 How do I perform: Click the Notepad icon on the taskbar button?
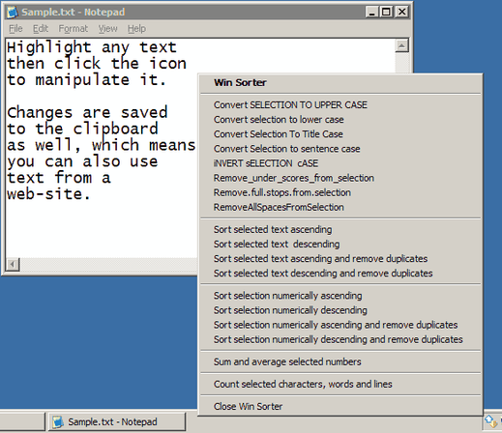(58, 421)
